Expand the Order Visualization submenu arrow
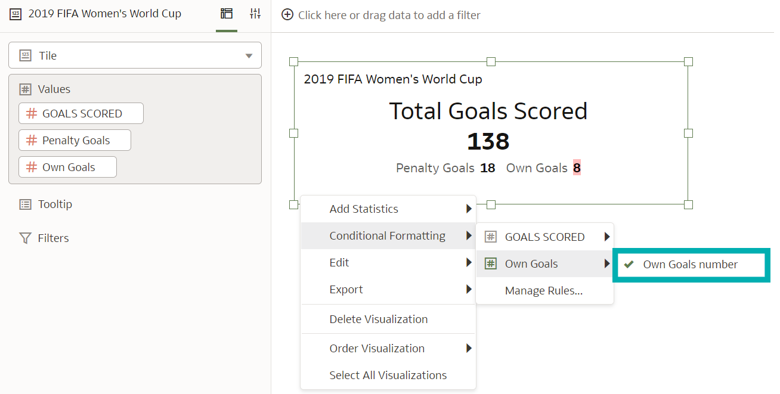Viewport: 780px width, 394px height. [x=469, y=348]
